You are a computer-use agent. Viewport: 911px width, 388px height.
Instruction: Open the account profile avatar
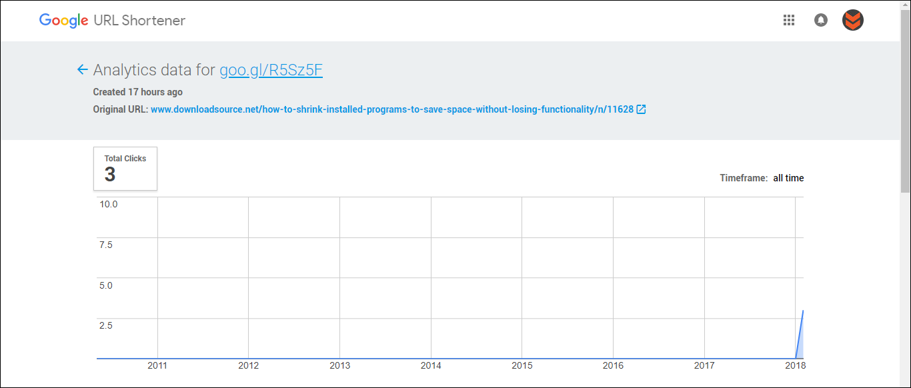click(853, 20)
